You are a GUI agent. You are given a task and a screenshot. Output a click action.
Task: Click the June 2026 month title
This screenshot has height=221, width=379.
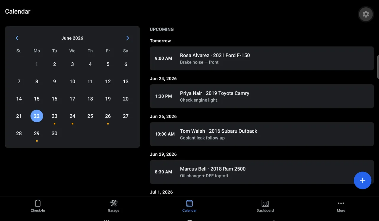(x=72, y=38)
